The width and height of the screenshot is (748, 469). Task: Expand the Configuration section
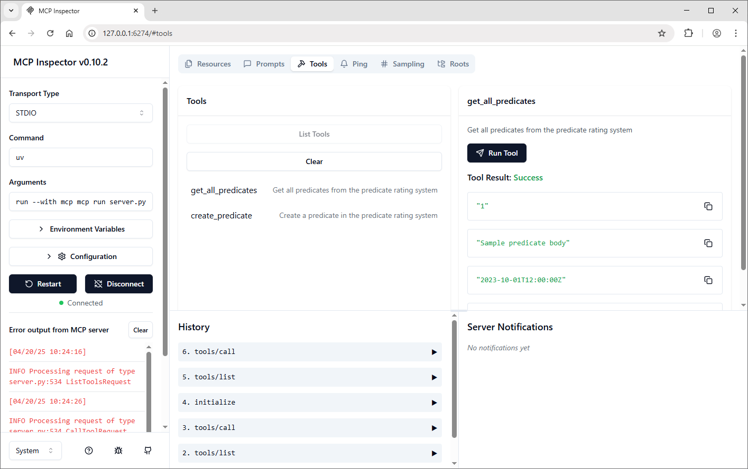click(81, 256)
